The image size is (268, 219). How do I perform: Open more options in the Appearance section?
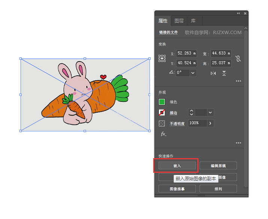pyautogui.click(x=238, y=143)
